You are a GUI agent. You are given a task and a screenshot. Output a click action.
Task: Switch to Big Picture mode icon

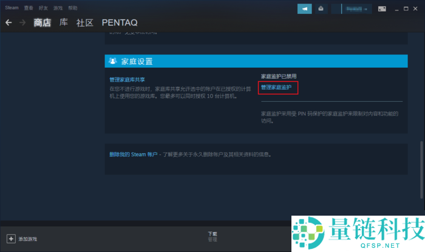pyautogui.click(x=382, y=8)
